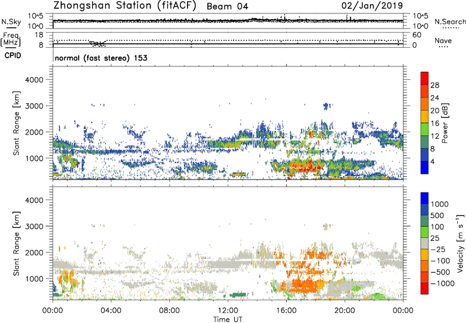Image resolution: width=466 pixels, height=323 pixels.
Task: Click '60' on Nave axis
Action: tap(416, 35)
